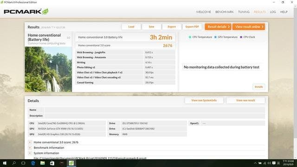
Task: Click the View raw SystemInfo button
Action: (x=204, y=100)
